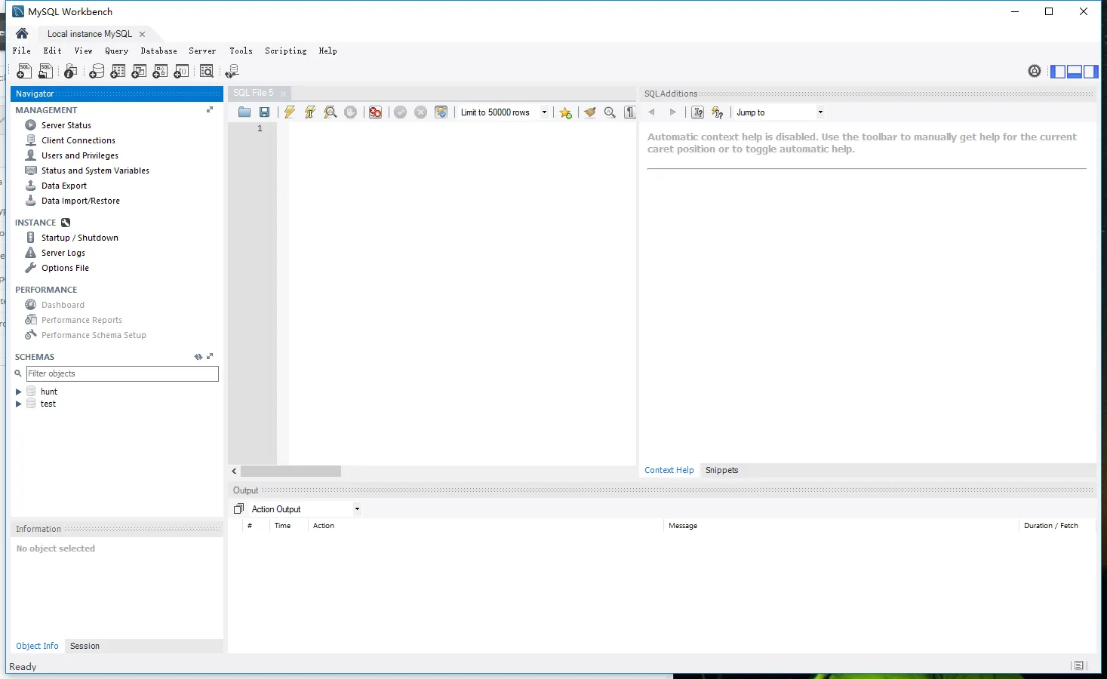The image size is (1107, 679).
Task: Open the Scripting menu
Action: click(x=285, y=51)
